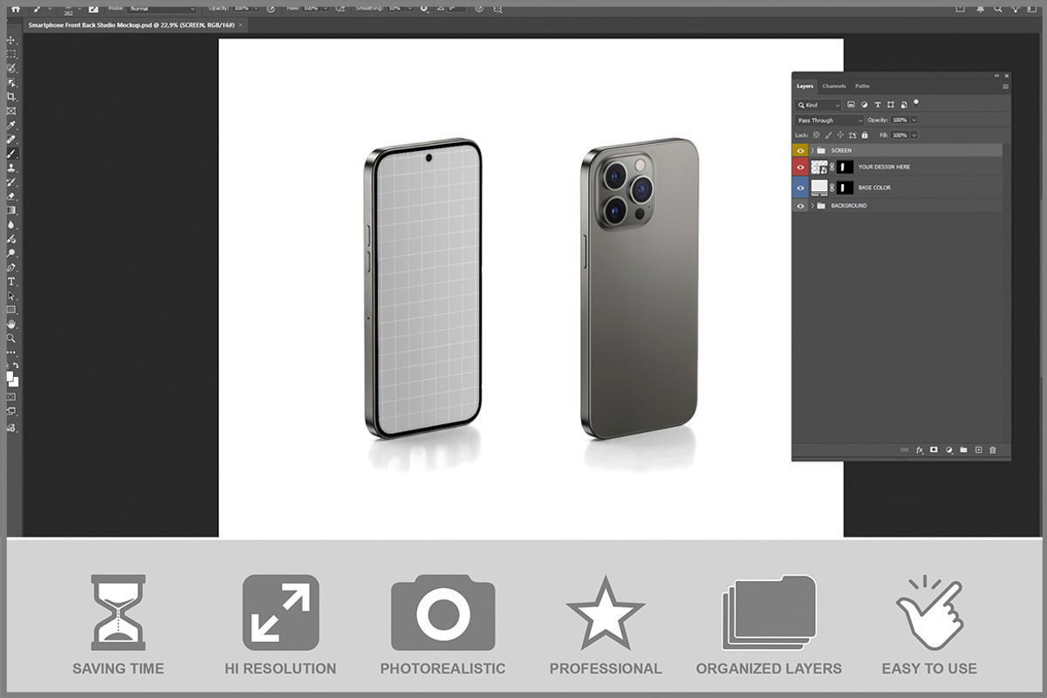1047x698 pixels.
Task: Click the BASE COLOR layer mask thumbnail
Action: (x=845, y=188)
